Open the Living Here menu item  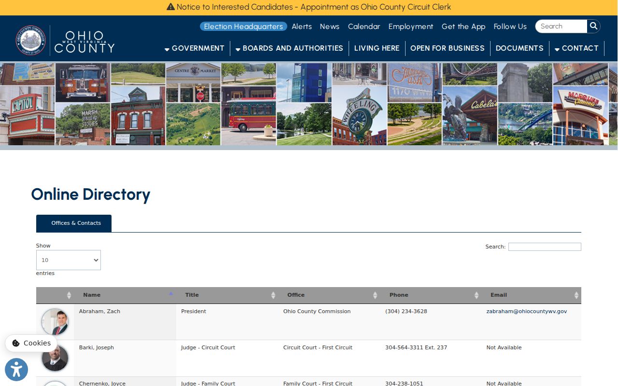click(x=377, y=48)
